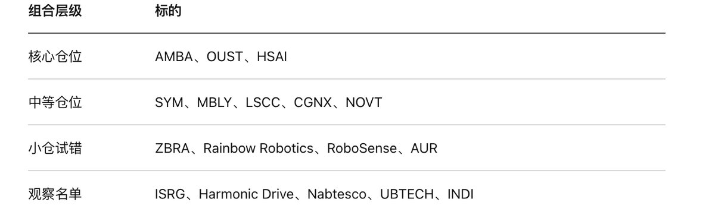Click the RoboSense entry
This screenshot has height=218, width=715.
(362, 149)
